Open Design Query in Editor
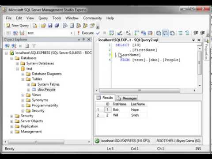The width and height of the screenshot is (212, 159). click(x=120, y=33)
